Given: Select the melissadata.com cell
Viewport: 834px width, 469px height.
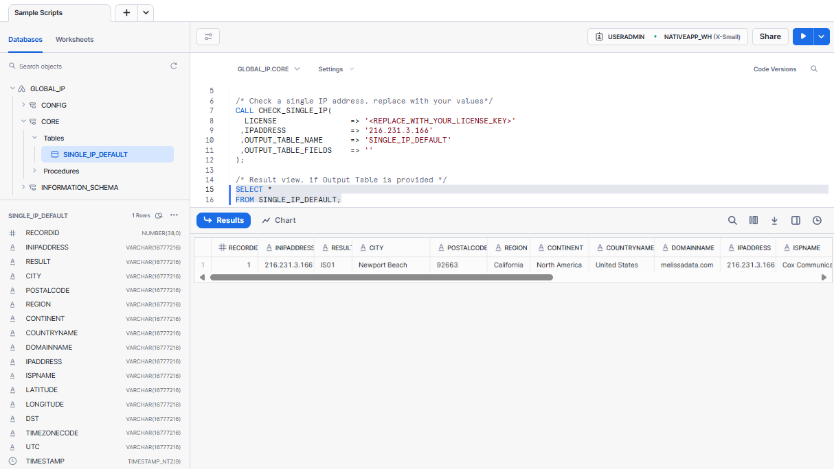Looking at the screenshot, I should pos(688,265).
